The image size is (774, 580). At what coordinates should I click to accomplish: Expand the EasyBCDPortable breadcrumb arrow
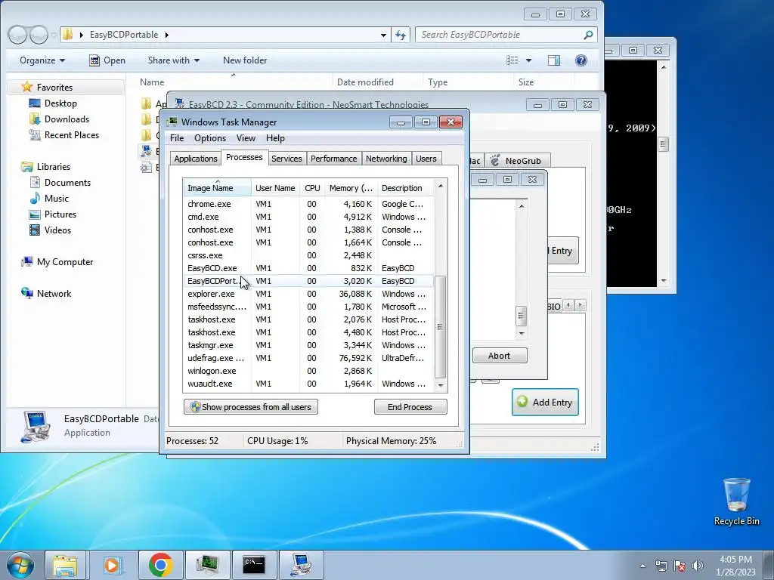click(166, 35)
